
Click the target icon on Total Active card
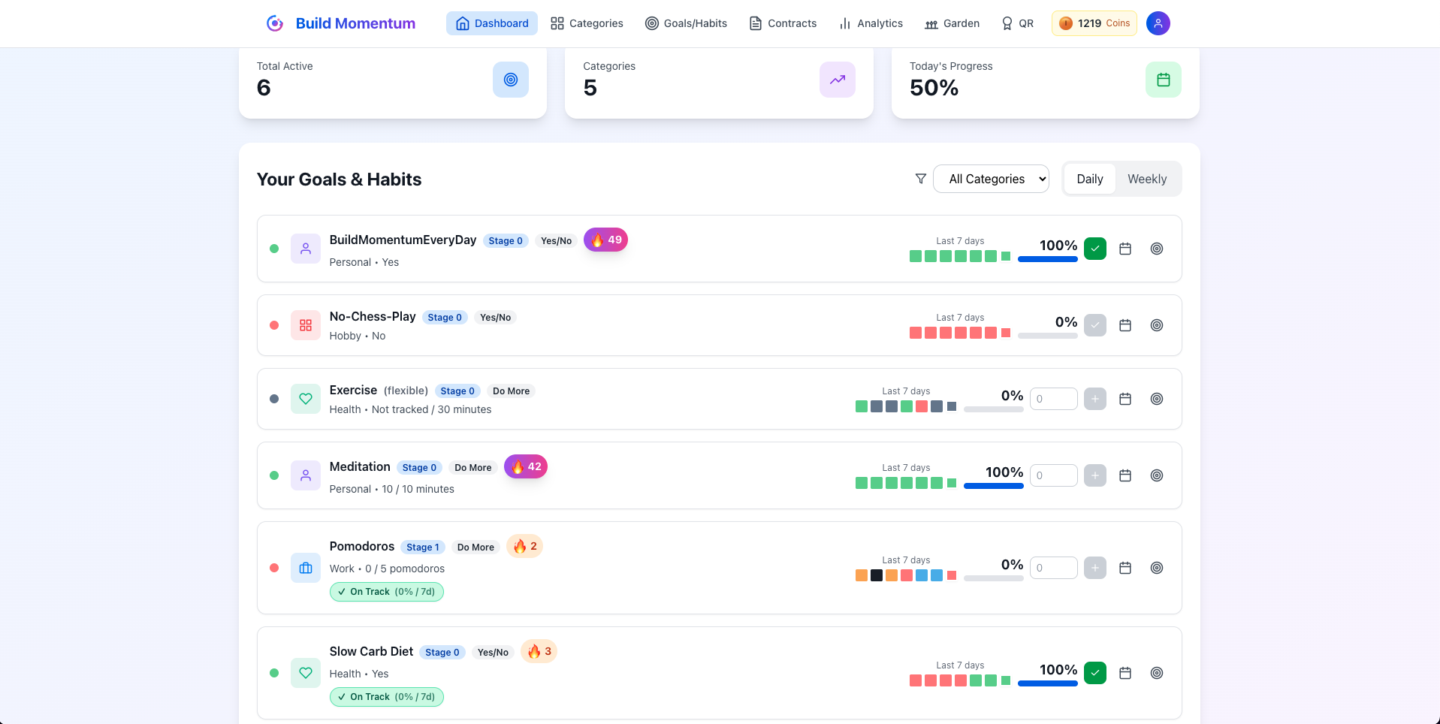510,80
